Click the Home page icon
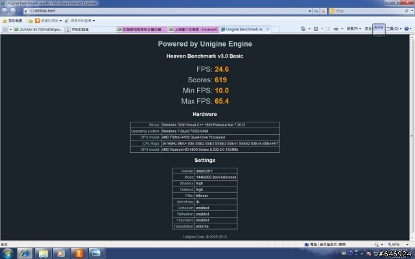Image resolution: width=415 pixels, height=259 pixels. 303,28
